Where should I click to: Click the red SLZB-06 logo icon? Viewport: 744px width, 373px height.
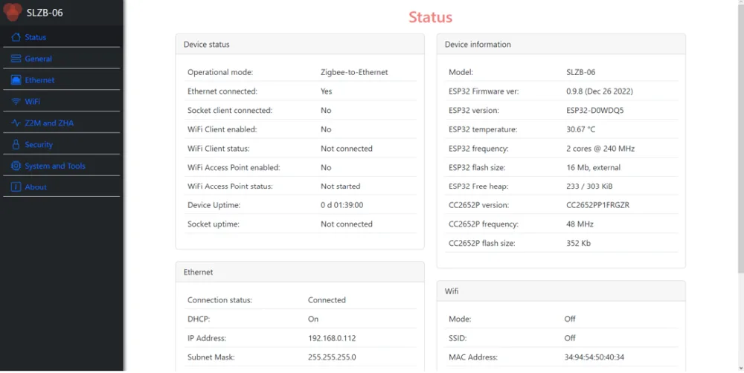(13, 12)
